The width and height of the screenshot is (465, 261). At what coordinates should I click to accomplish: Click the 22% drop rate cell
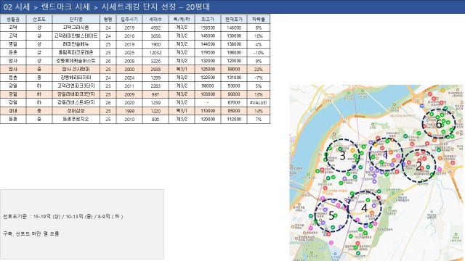tap(259, 69)
